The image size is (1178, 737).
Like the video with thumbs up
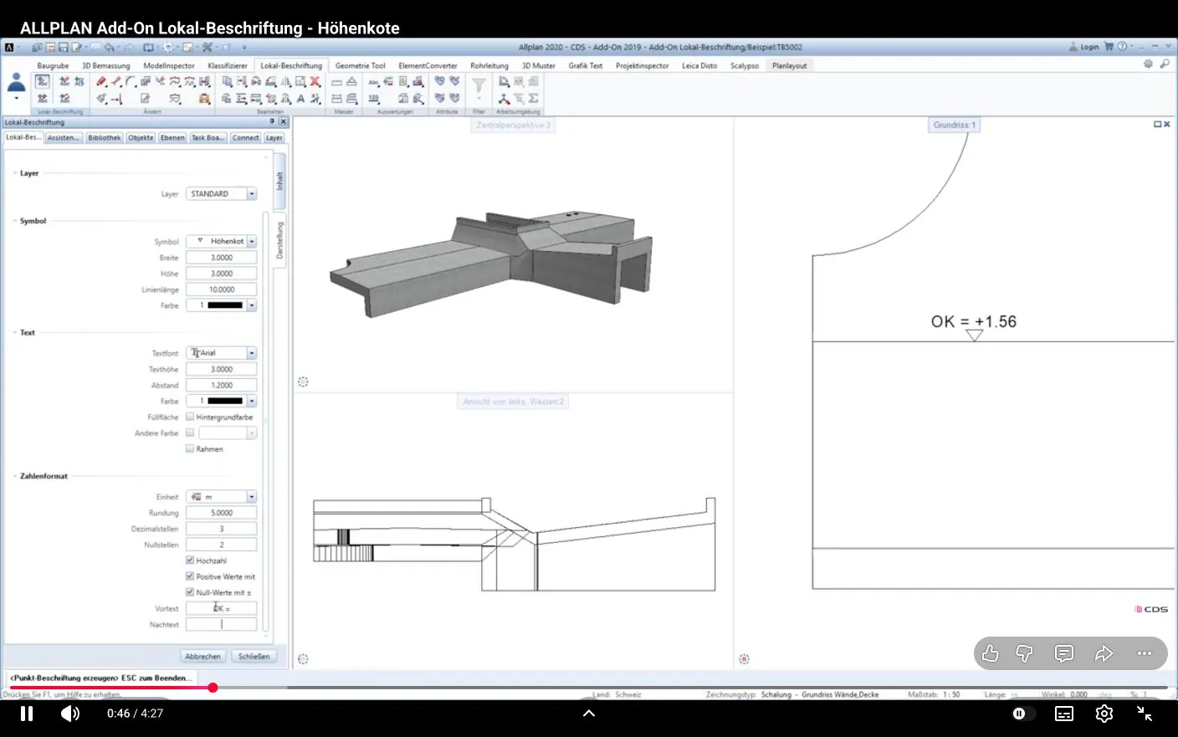[991, 653]
